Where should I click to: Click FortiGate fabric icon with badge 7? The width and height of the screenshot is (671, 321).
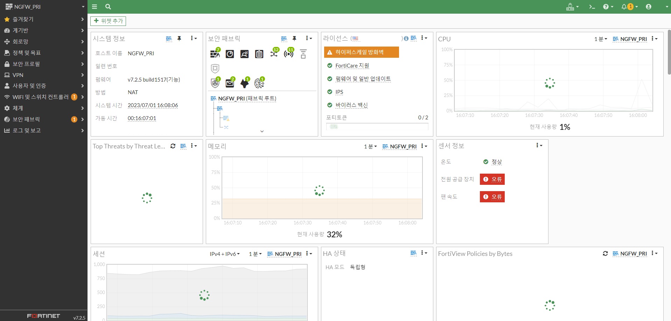coord(215,54)
